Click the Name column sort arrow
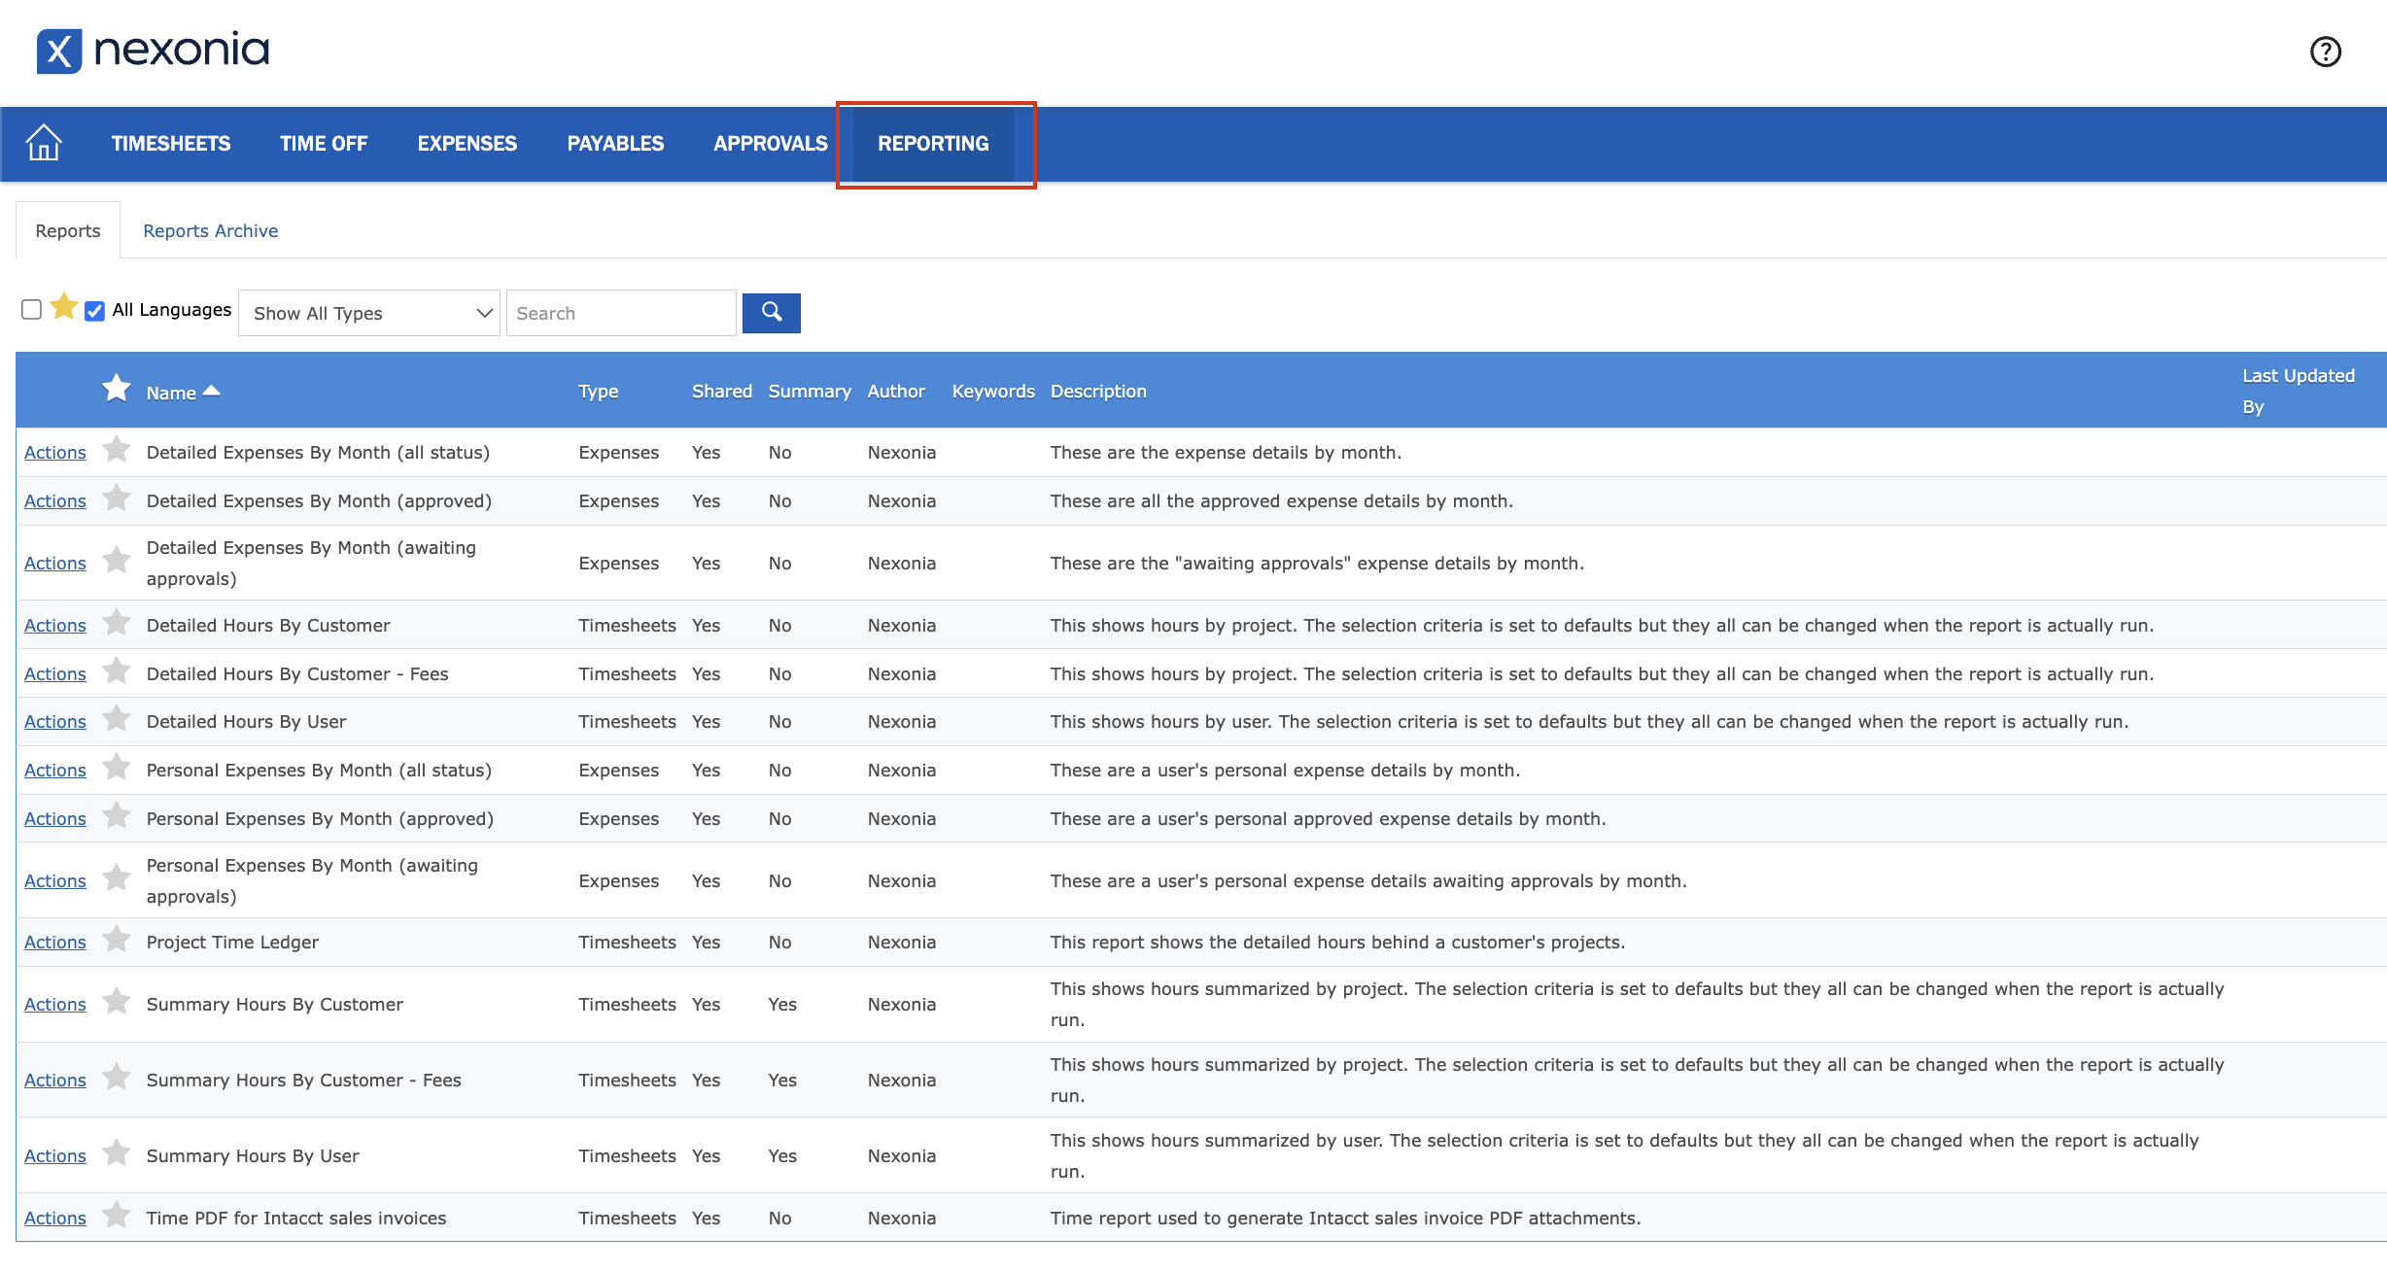Image resolution: width=2387 pixels, height=1271 pixels. (212, 391)
